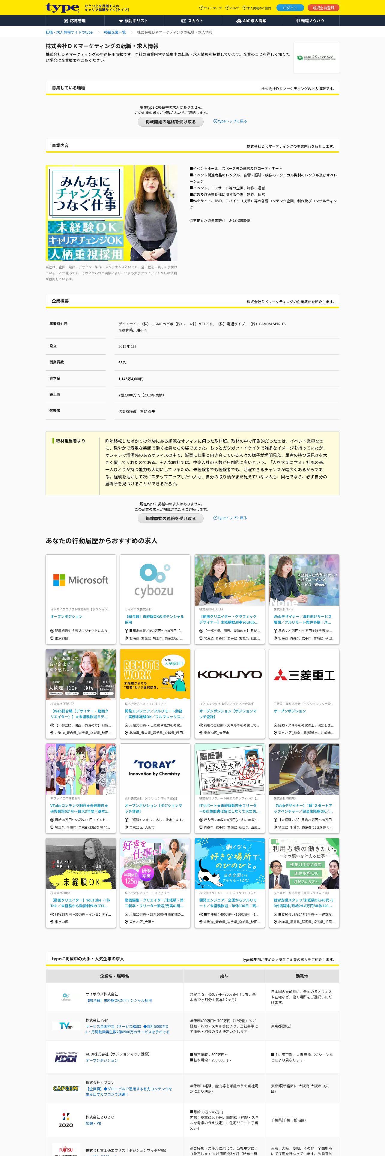This screenshot has height=1156, width=385.
Task: Open the 転職ノウハウ navigation item
Action: click(x=310, y=21)
